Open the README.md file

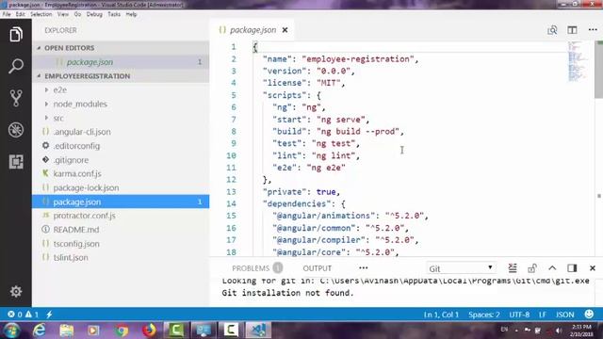pos(121,230)
